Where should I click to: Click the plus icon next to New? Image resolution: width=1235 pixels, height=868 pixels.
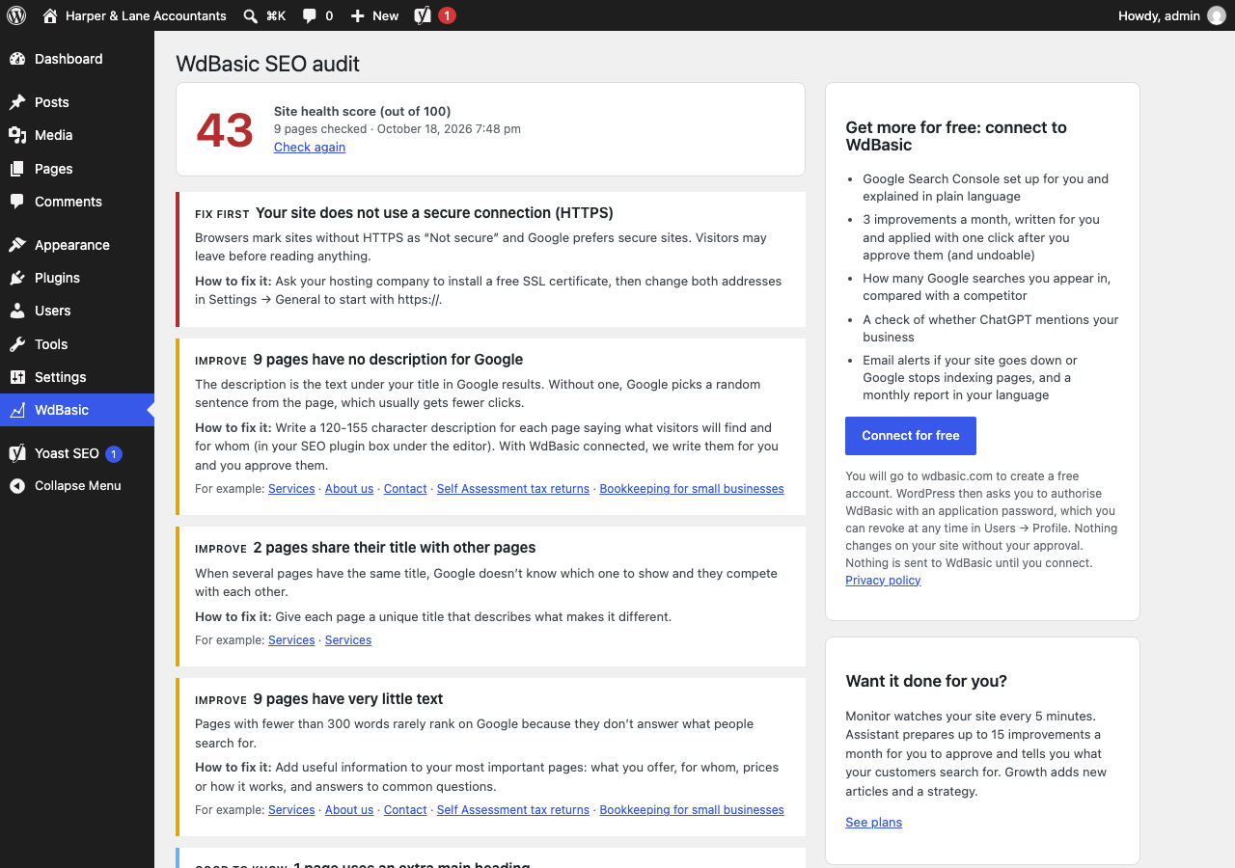point(357,15)
